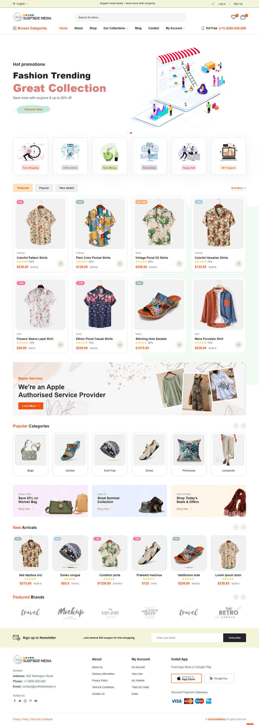Switch to the Popular tab
The image size is (259, 725).
coord(44,188)
